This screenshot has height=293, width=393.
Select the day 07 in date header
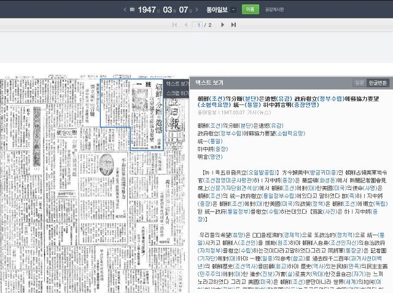coord(184,10)
